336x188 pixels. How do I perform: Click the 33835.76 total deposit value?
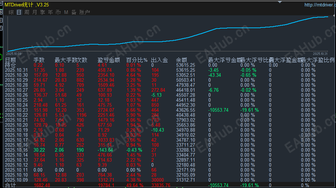[161, 185]
